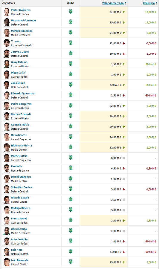Sort table by Valor de mercado
The image size is (159, 269).
tap(113, 3)
